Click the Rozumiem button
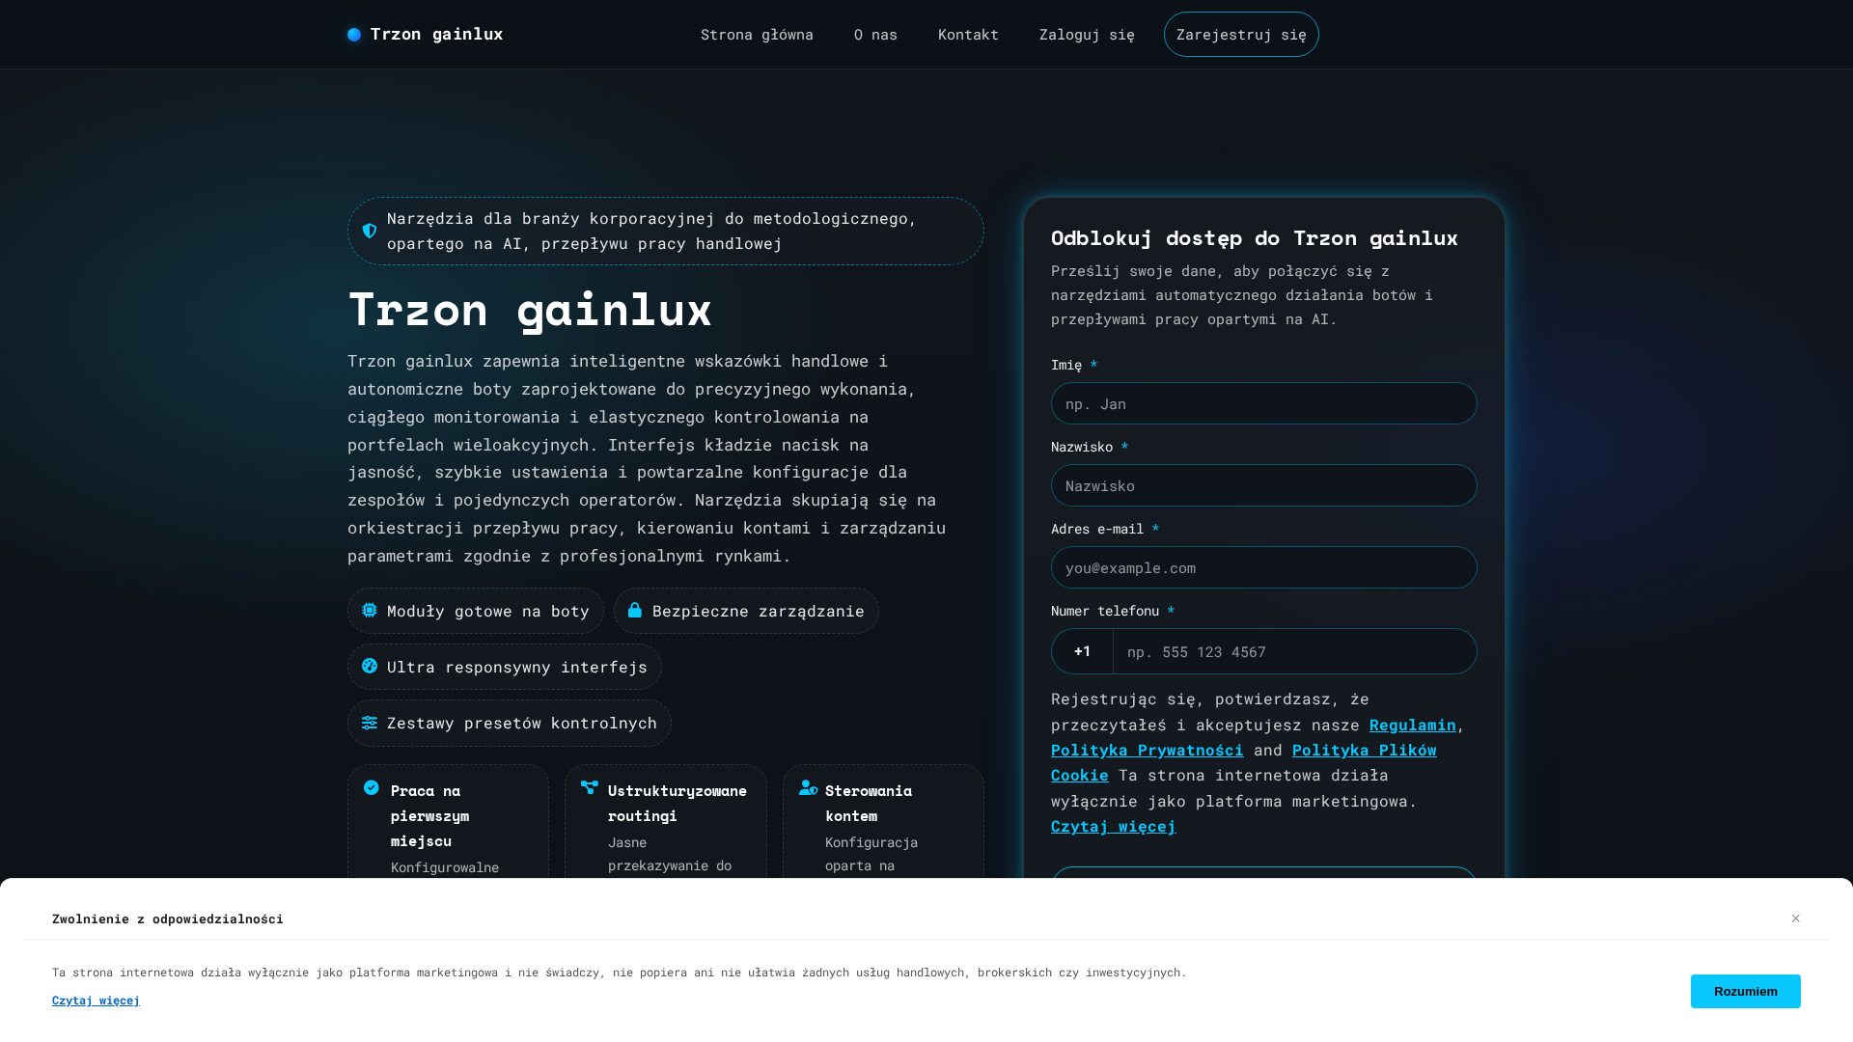 pos(1745,991)
